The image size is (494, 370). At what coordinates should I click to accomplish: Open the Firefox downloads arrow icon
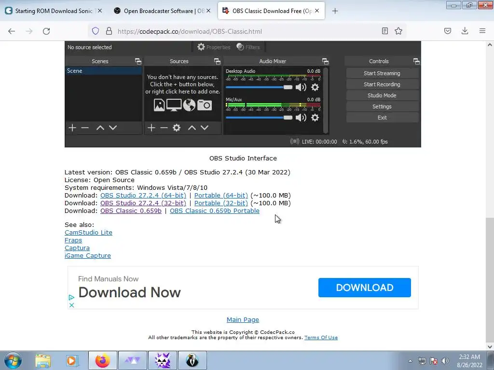(x=465, y=31)
